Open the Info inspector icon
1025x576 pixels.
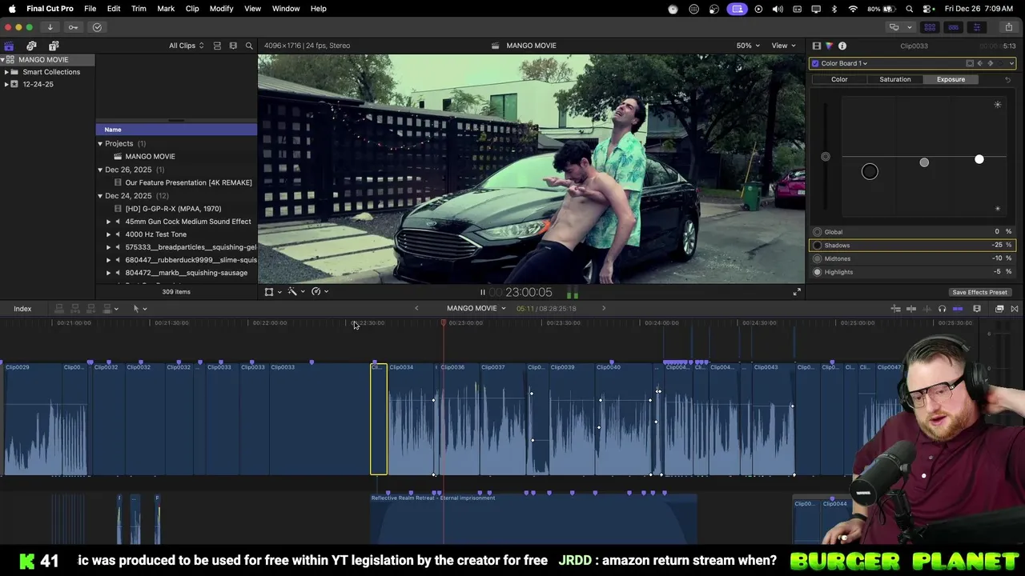click(842, 46)
